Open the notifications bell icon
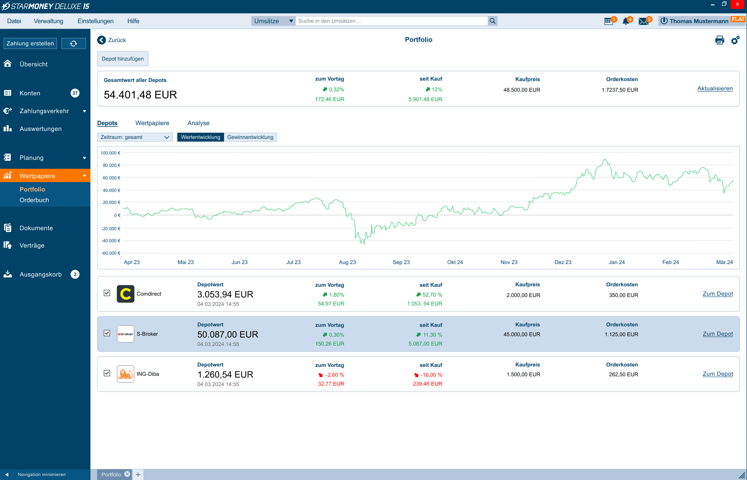 pyautogui.click(x=626, y=21)
